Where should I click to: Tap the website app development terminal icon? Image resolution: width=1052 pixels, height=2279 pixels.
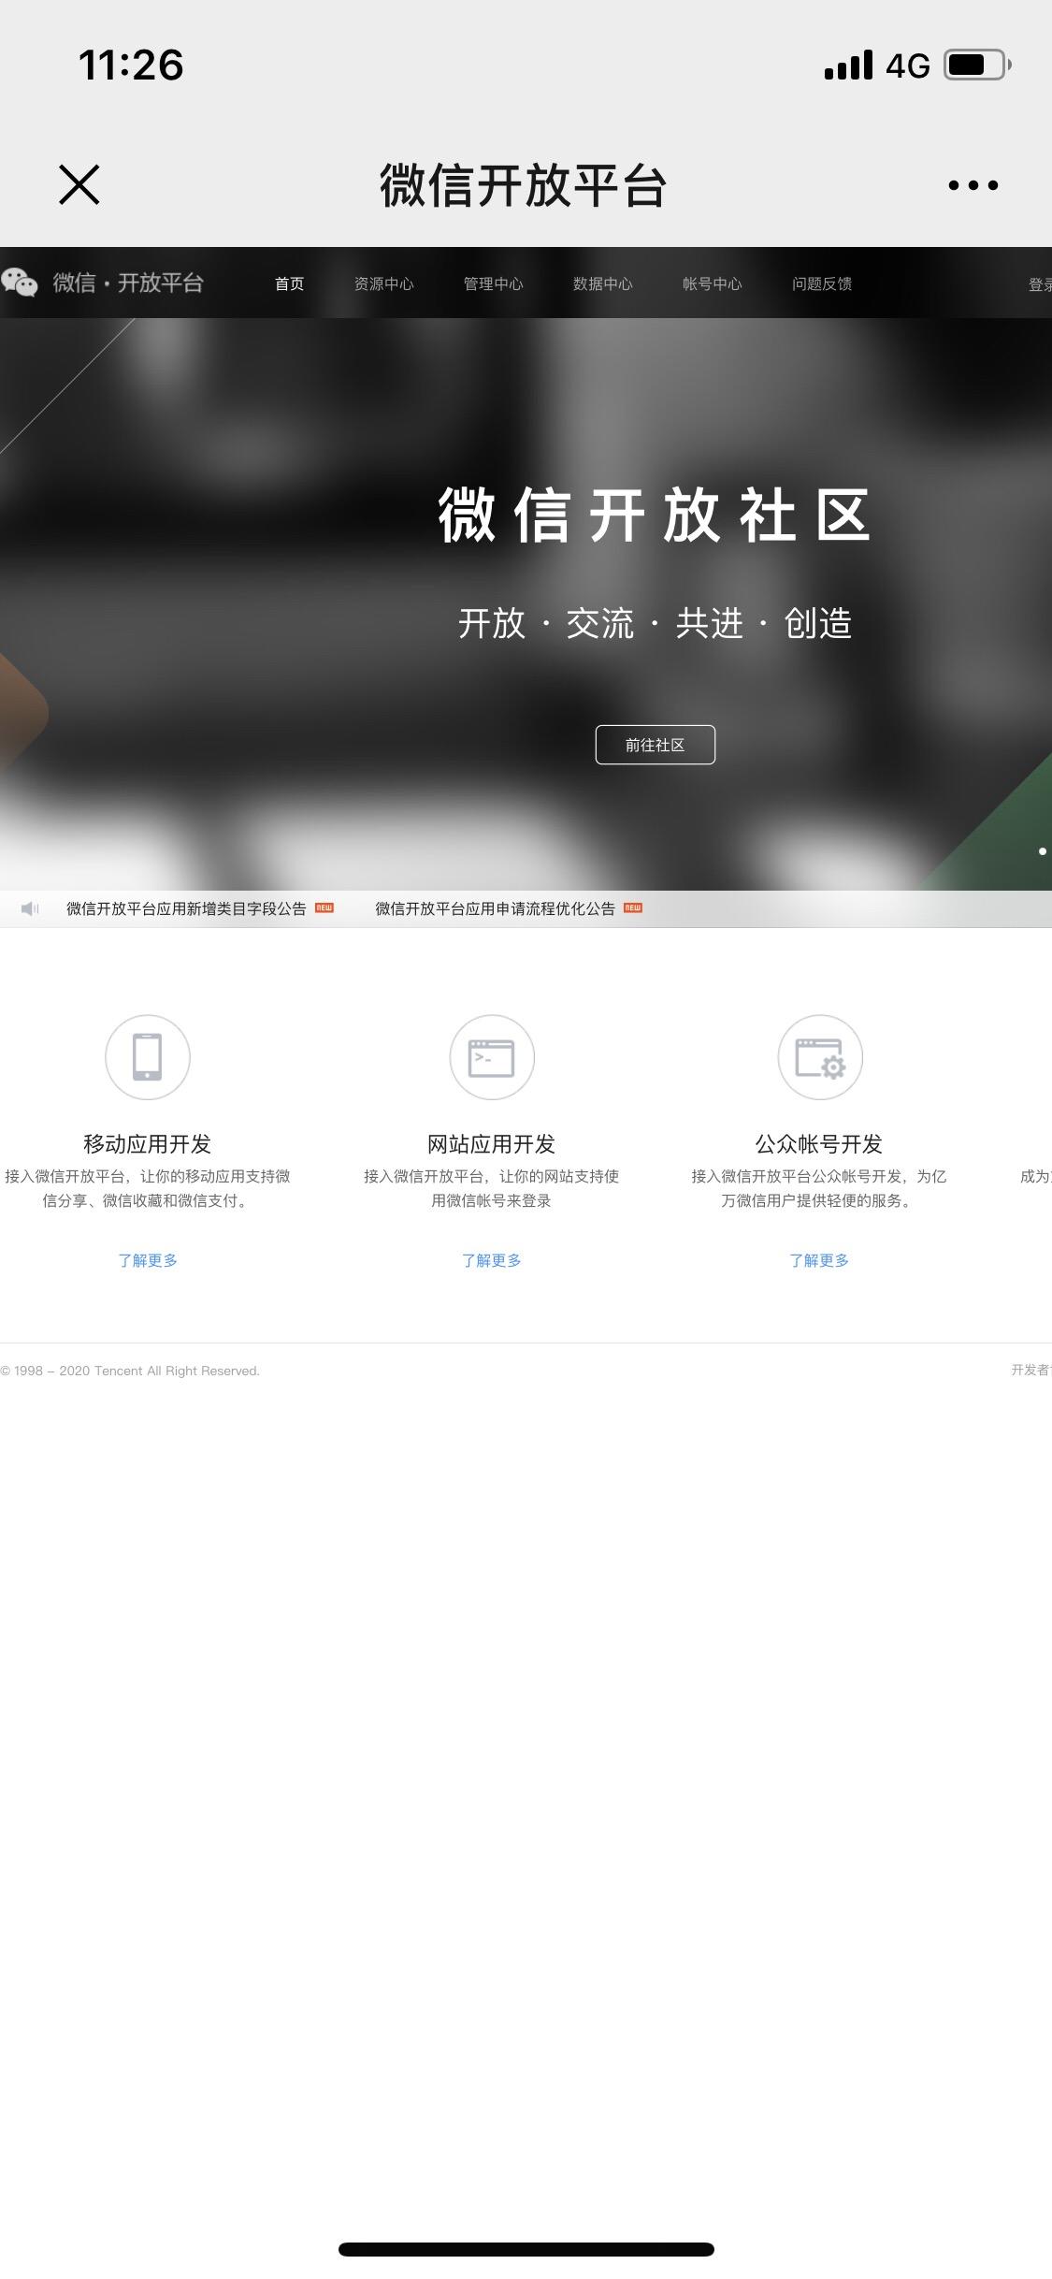click(x=492, y=1057)
